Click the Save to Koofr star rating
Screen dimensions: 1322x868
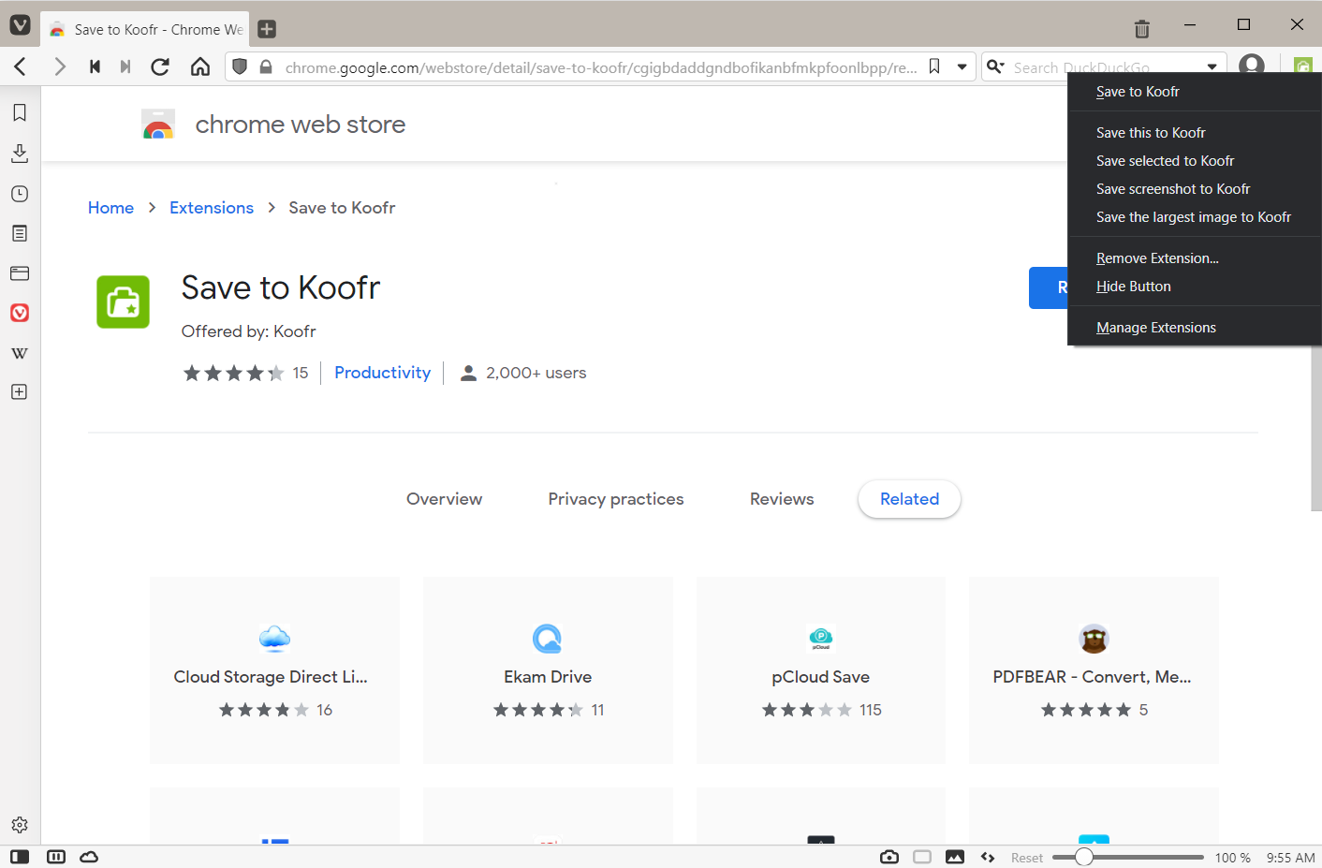(234, 373)
